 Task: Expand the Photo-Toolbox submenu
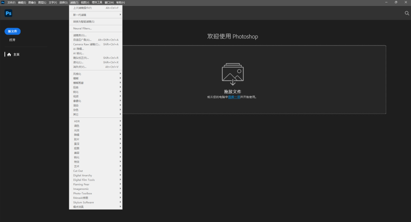pyautogui.click(x=96, y=193)
